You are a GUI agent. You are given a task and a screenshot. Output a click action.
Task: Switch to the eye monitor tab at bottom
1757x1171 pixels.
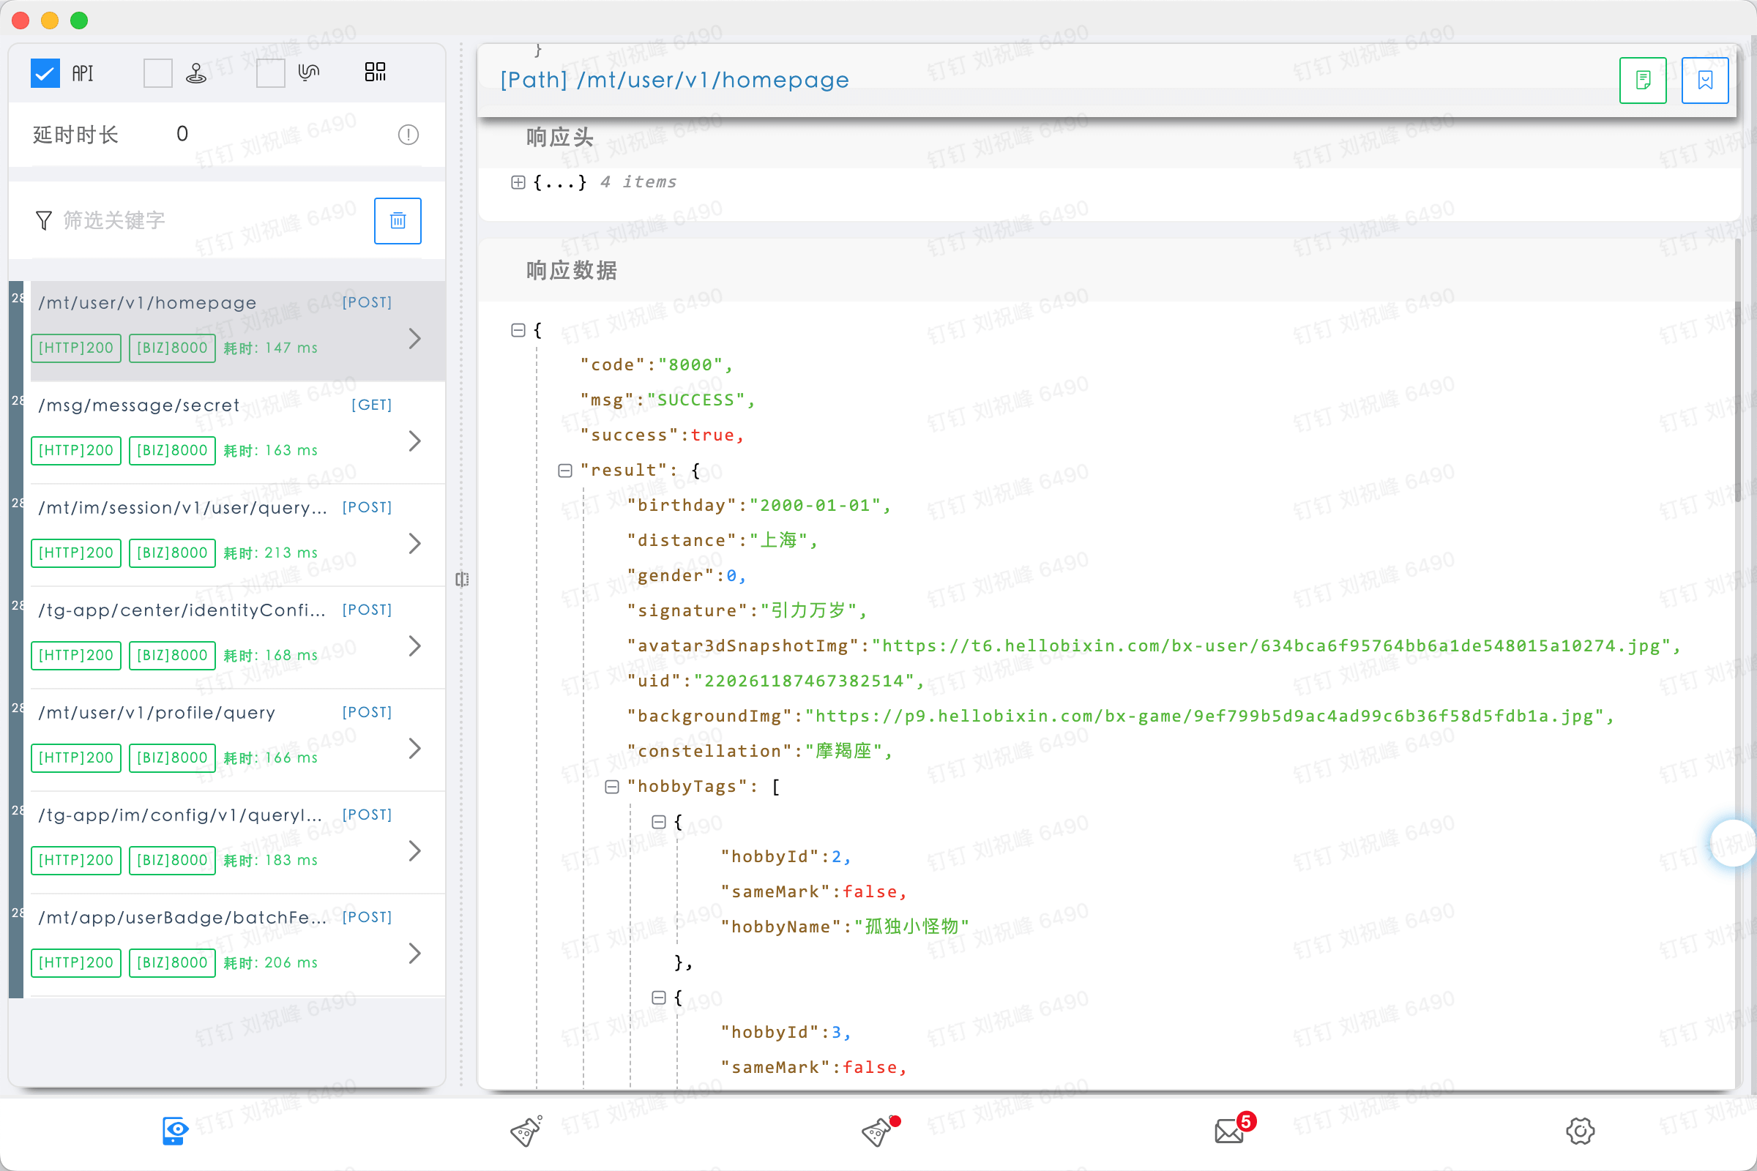tap(175, 1131)
